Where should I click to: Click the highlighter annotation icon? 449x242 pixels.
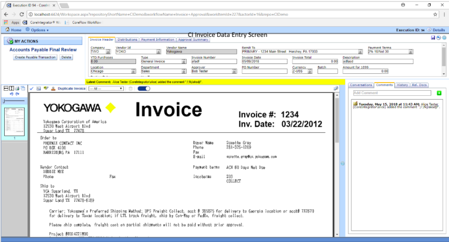pyautogui.click(x=46, y=89)
